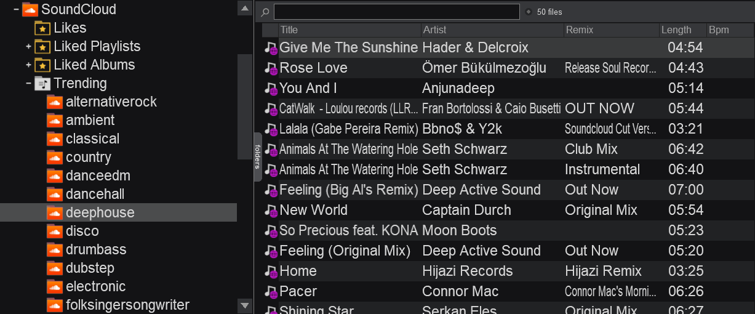Click the Trending playlist icon
Viewport: 755px width, 314px height.
pos(42,83)
